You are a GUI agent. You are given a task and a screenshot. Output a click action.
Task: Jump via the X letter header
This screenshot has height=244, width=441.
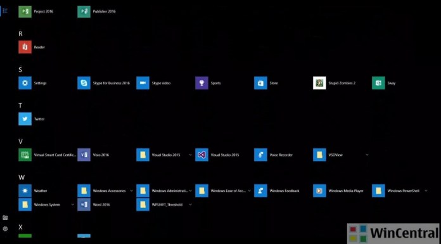[20, 227]
